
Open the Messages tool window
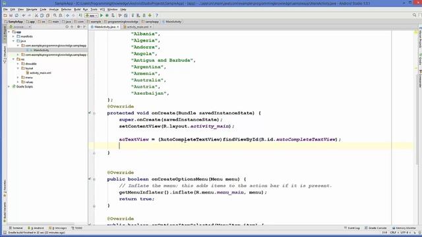tap(58, 228)
